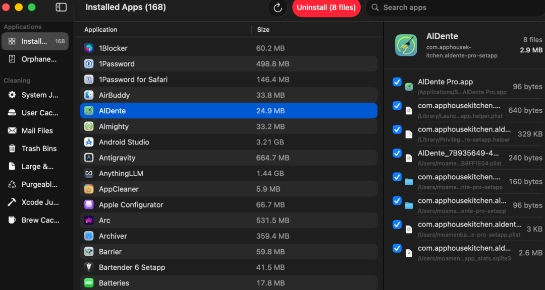The image size is (545, 290).
Task: Click the 1Password for Safari icon
Action: (x=89, y=80)
